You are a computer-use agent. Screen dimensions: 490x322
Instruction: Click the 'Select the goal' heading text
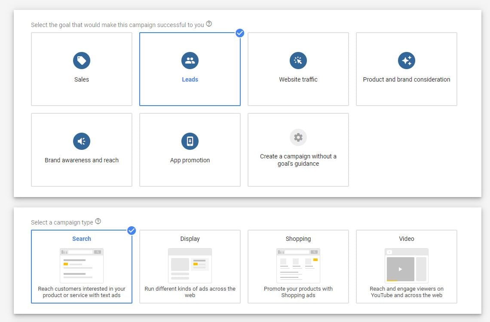click(x=117, y=25)
